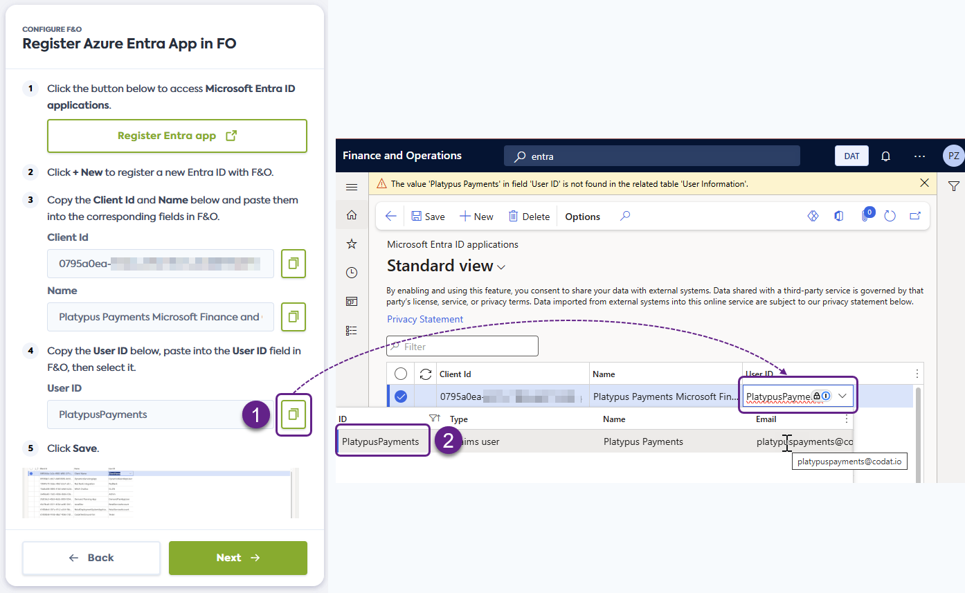
Task: Refresh the page using toolbar icon
Action: [890, 217]
